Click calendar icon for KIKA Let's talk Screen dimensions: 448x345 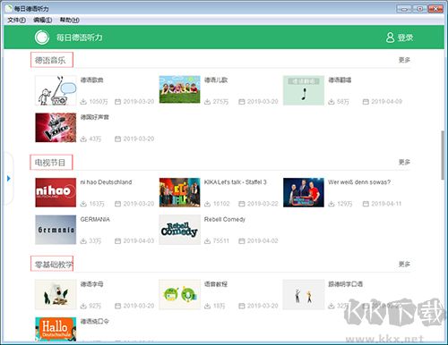[242, 204]
